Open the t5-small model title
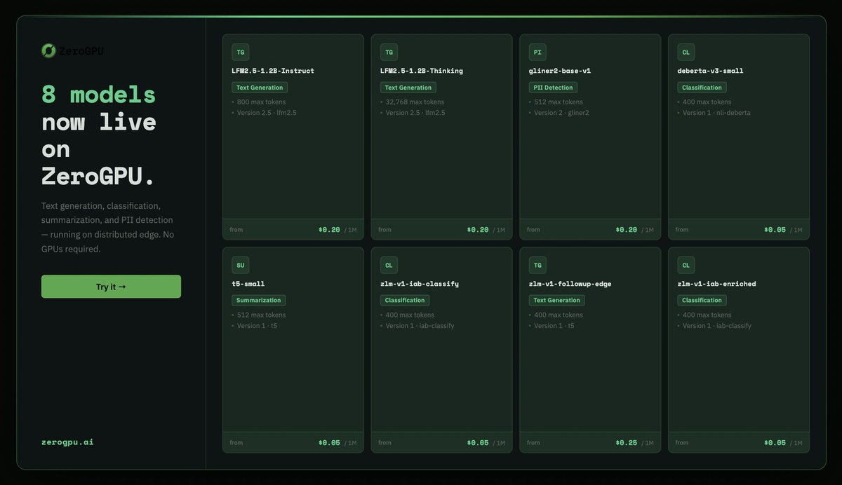842x485 pixels. click(x=248, y=284)
